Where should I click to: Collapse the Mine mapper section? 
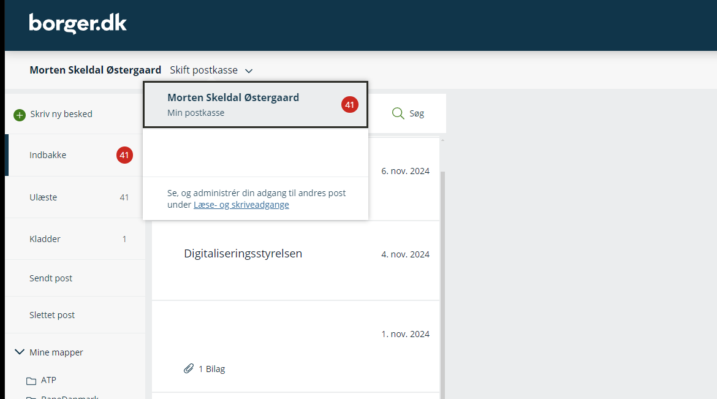pyautogui.click(x=20, y=352)
